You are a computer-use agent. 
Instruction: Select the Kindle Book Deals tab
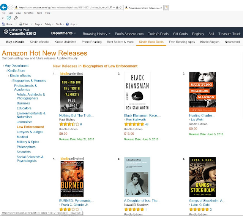[151, 42]
